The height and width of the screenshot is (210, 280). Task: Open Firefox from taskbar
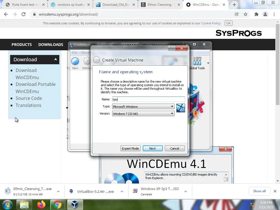pos(41,205)
